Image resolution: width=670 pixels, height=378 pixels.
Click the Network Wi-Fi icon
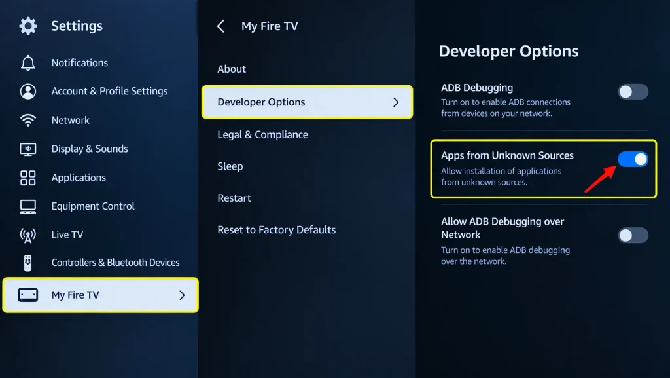coord(28,120)
